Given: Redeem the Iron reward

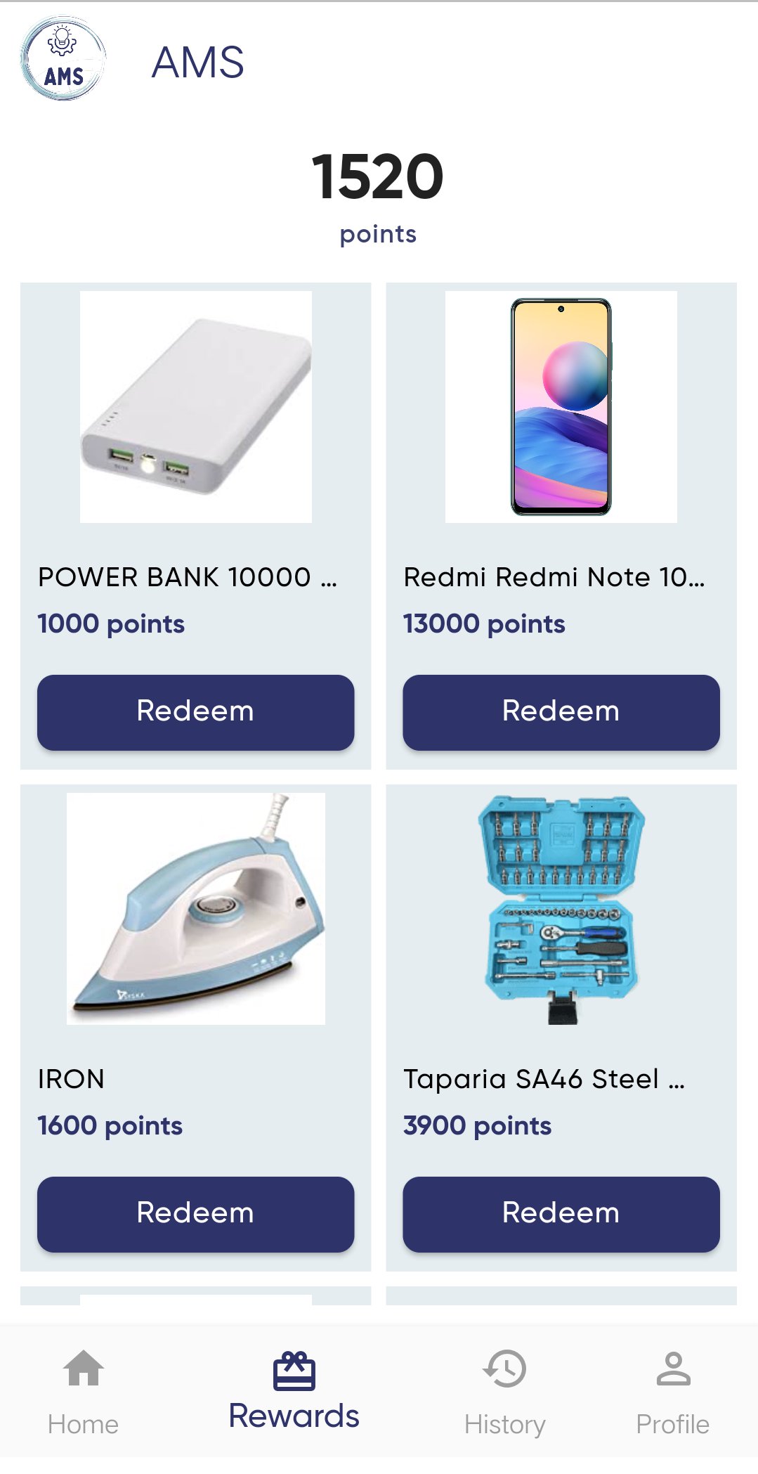Looking at the screenshot, I should 195,1214.
